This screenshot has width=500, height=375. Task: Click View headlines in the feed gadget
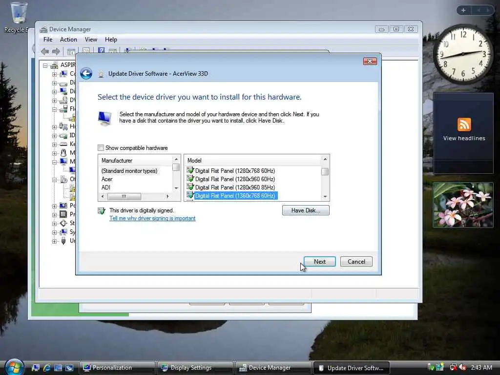pyautogui.click(x=464, y=138)
